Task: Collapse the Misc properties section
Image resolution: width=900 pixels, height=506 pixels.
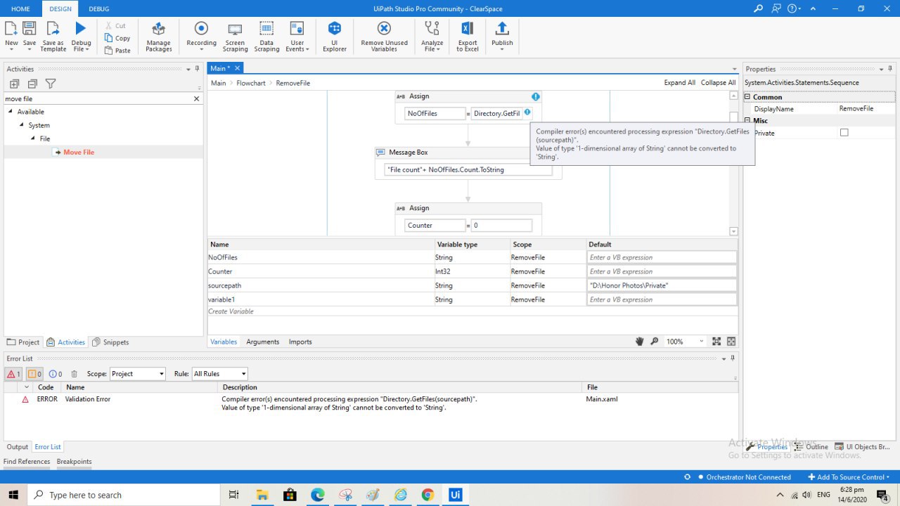Action: (x=747, y=120)
